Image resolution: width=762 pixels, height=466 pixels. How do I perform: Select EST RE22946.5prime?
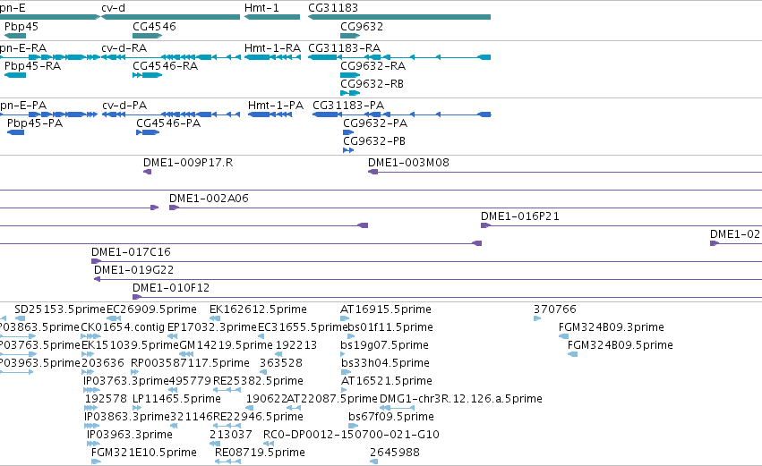click(x=227, y=426)
